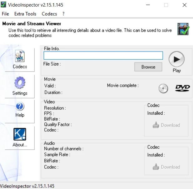
Task: Click the Help question mark icon
Action: [20, 106]
